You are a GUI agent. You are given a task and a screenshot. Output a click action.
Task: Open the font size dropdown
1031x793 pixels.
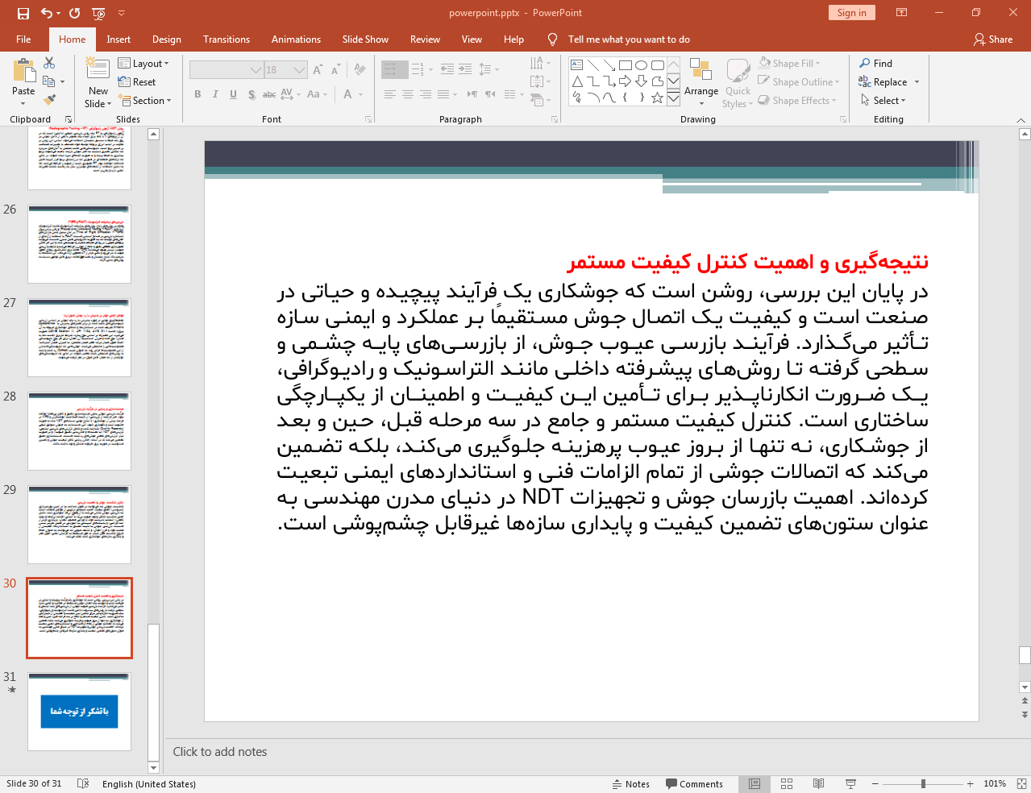coord(300,69)
